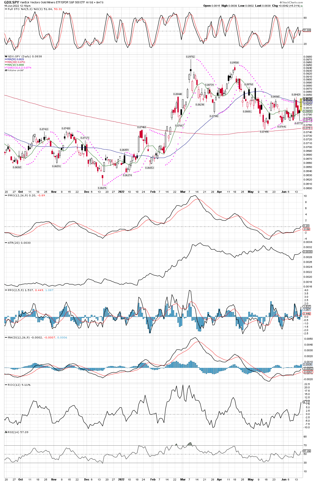Click the 0.06076 December low annotation
Screen dimensions: 317x482
click(x=102, y=188)
